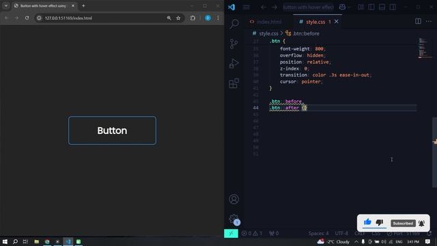The image size is (437, 246).
Task: Open zoom magnifier icon in address bar
Action: 169,18
